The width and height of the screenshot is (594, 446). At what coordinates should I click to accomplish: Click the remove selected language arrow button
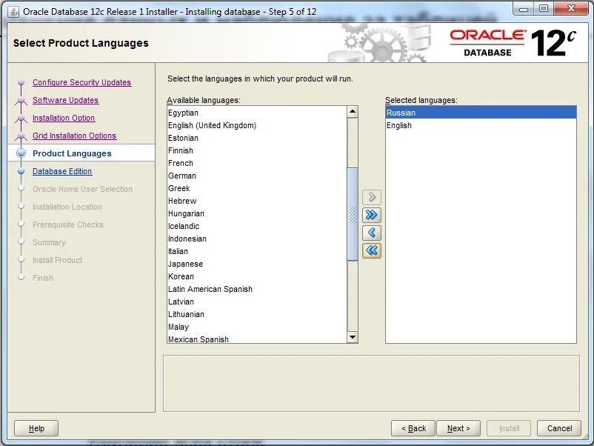pos(372,233)
